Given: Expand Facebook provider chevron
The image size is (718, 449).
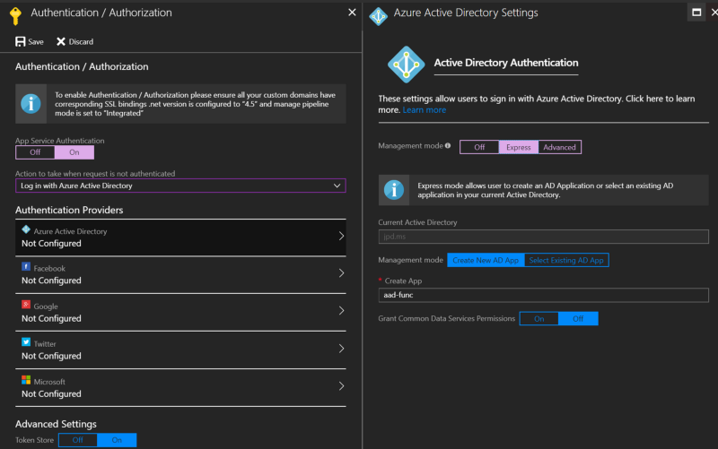Looking at the screenshot, I should 341,273.
